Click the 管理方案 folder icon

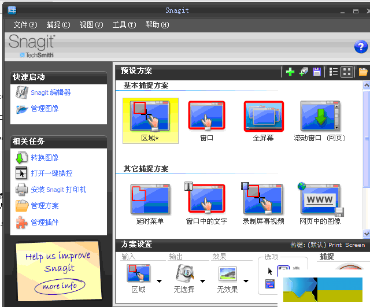[x=22, y=205]
